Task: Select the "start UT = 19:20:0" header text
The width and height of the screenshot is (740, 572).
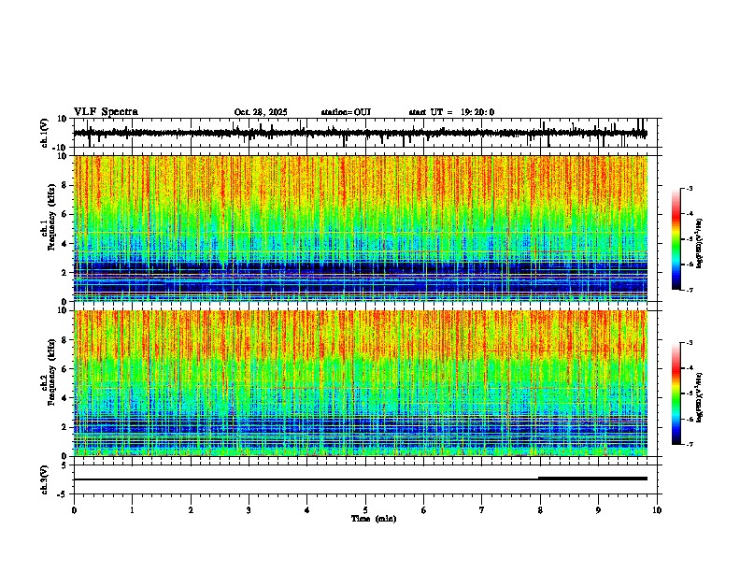Action: (451, 112)
